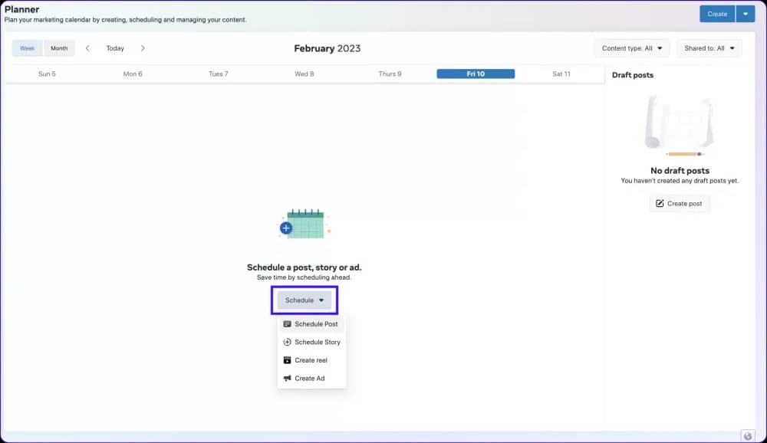Viewport: 767px width, 443px height.
Task: Click the calendar plus illustration icon
Action: point(303,224)
